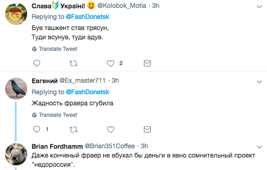View the Brian Fordhamm koala avatar

tap(16, 154)
